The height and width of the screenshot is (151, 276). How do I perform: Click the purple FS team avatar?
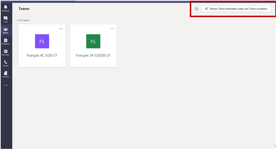pos(42,41)
